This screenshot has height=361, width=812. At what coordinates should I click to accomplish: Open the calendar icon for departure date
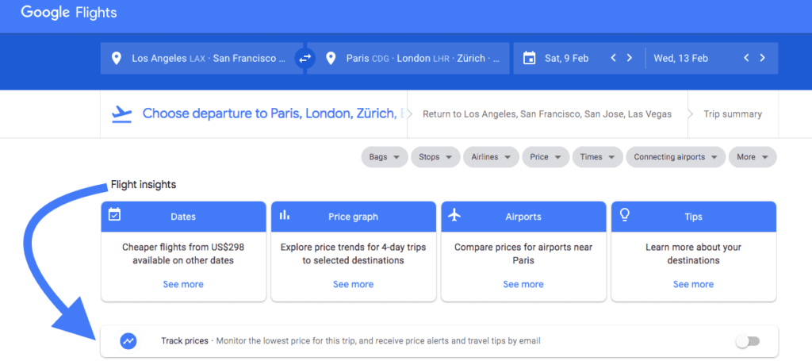point(529,58)
